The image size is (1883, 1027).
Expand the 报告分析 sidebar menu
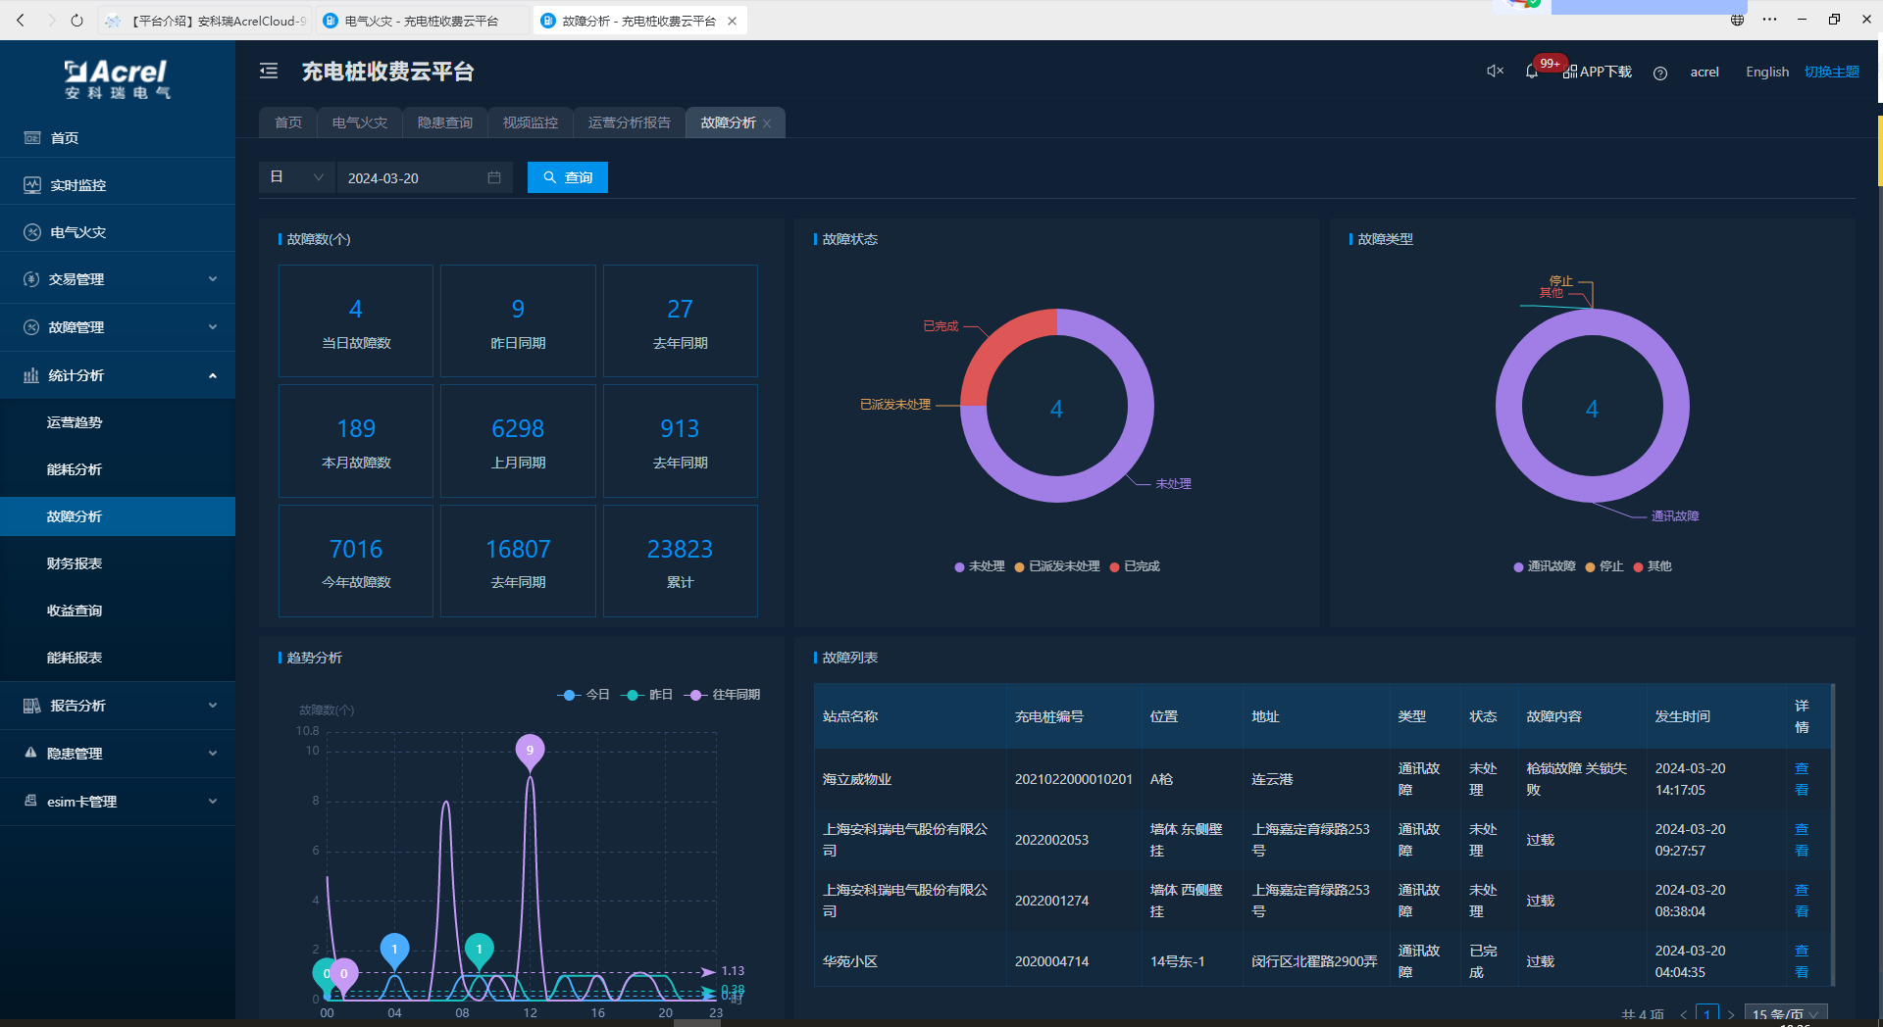click(118, 706)
